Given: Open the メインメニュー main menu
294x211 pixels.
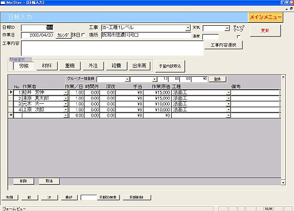Looking at the screenshot, I should pos(265,17).
